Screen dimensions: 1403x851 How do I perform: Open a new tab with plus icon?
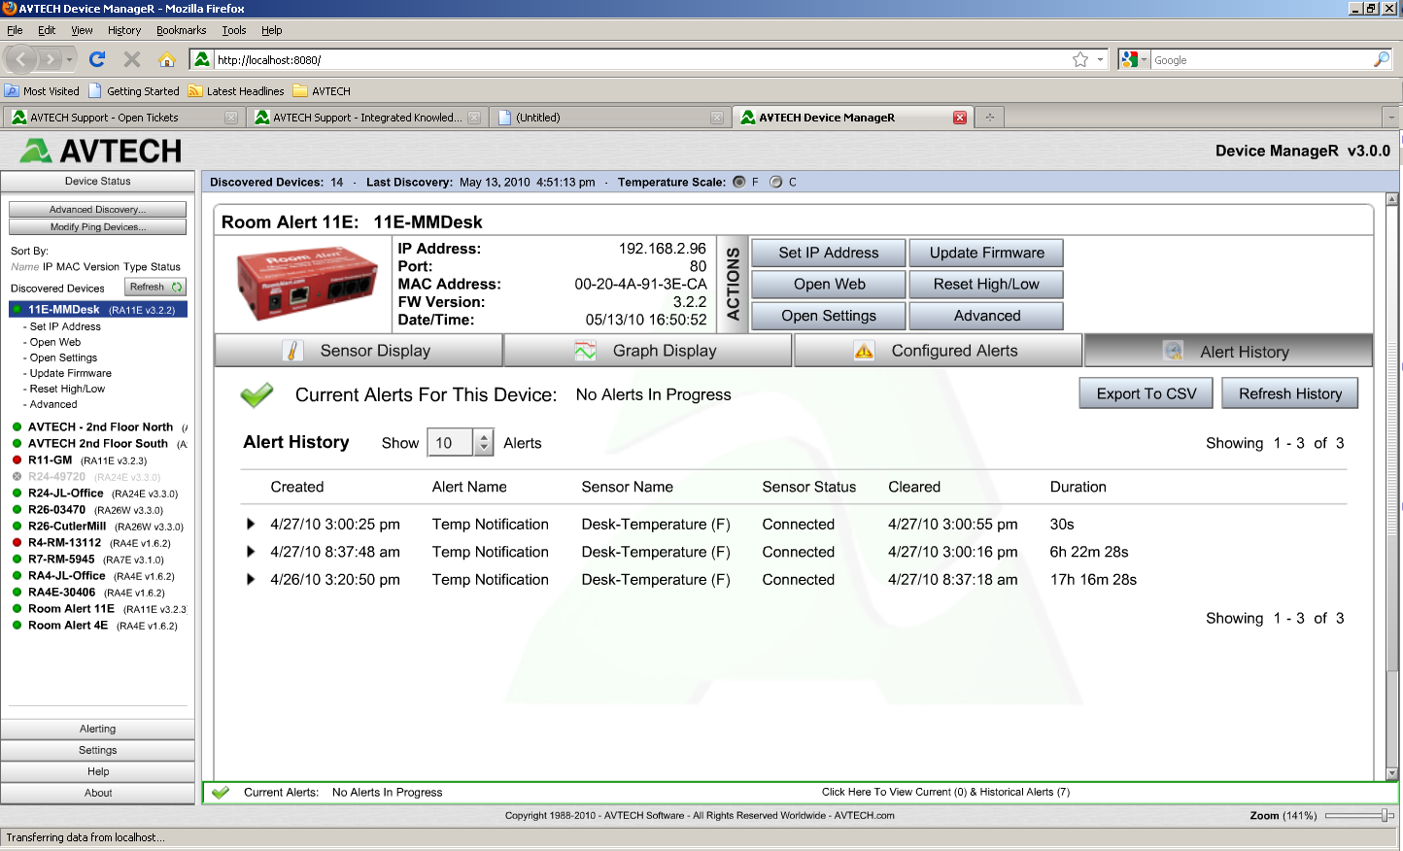coord(989,118)
